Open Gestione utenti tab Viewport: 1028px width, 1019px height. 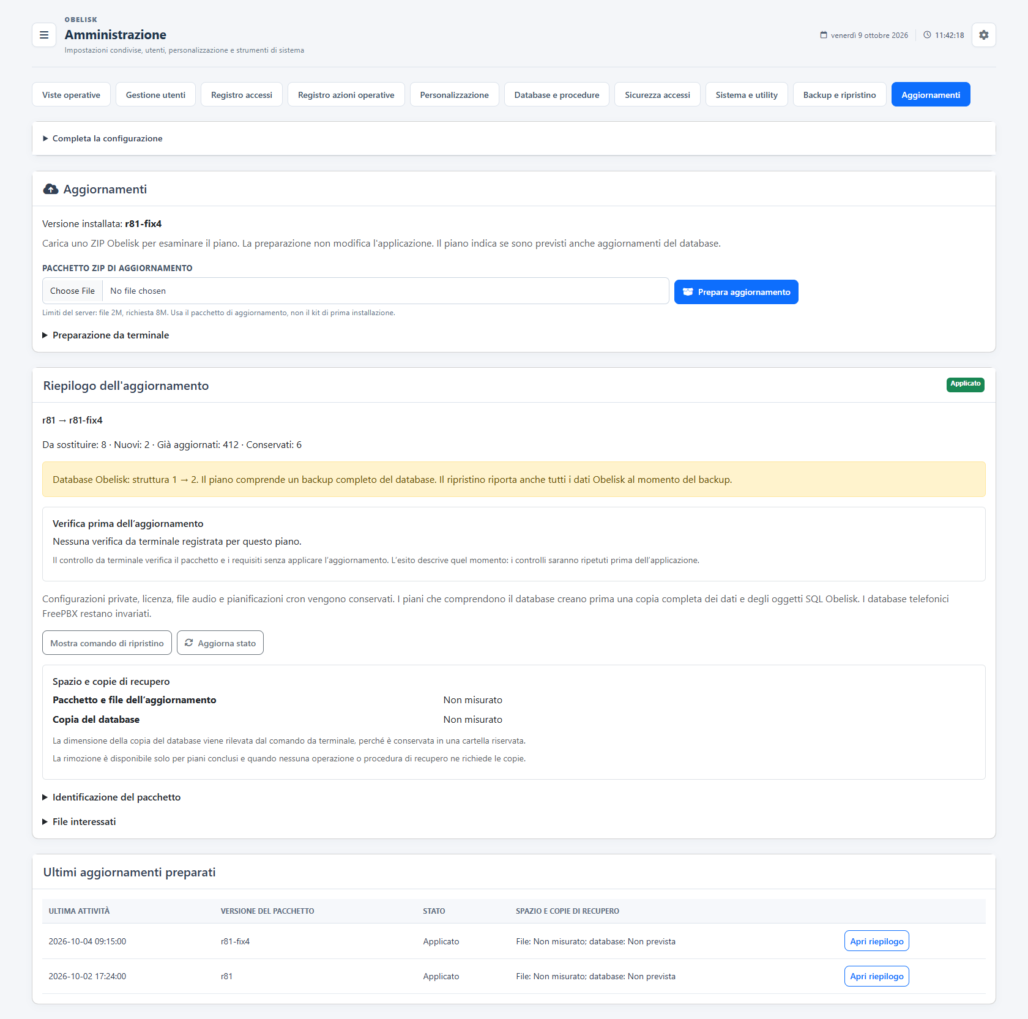pos(155,94)
